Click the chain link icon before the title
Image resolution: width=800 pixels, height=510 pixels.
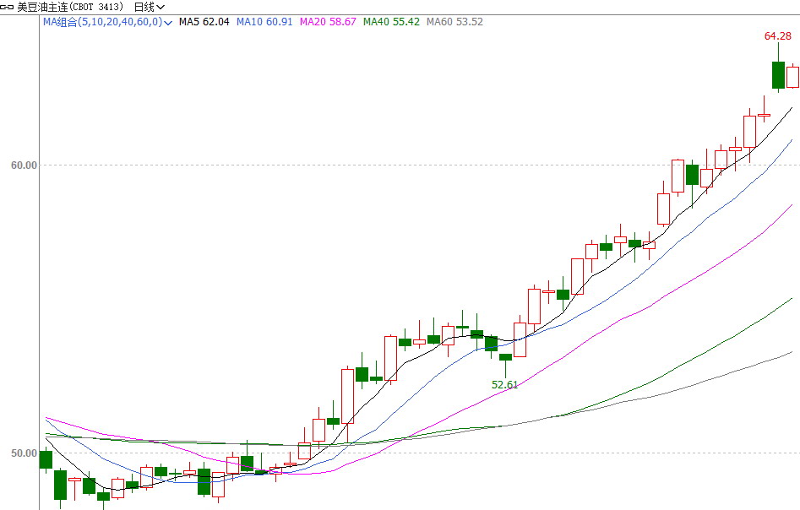point(8,7)
